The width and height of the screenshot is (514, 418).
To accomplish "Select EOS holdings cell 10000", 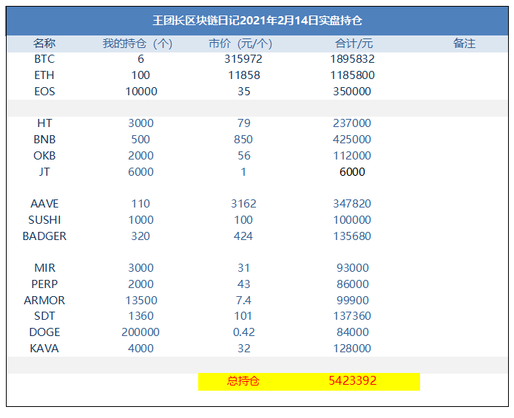I will pos(141,92).
